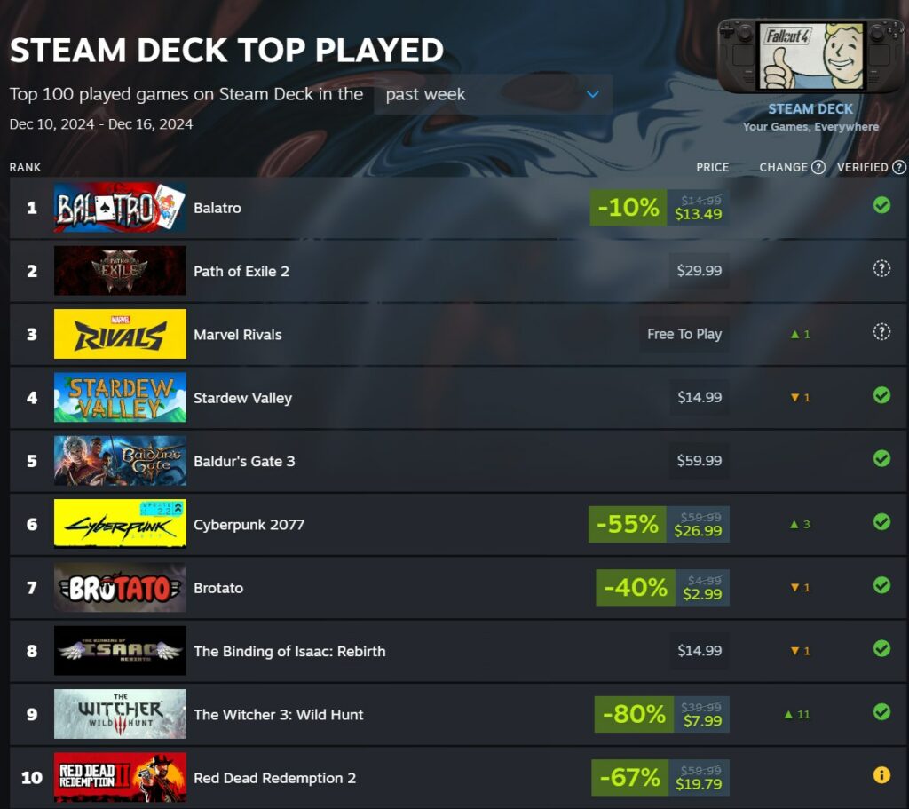The image size is (909, 809).
Task: Click Cyberpunk 2077's verified checkmark icon
Action: [x=881, y=522]
